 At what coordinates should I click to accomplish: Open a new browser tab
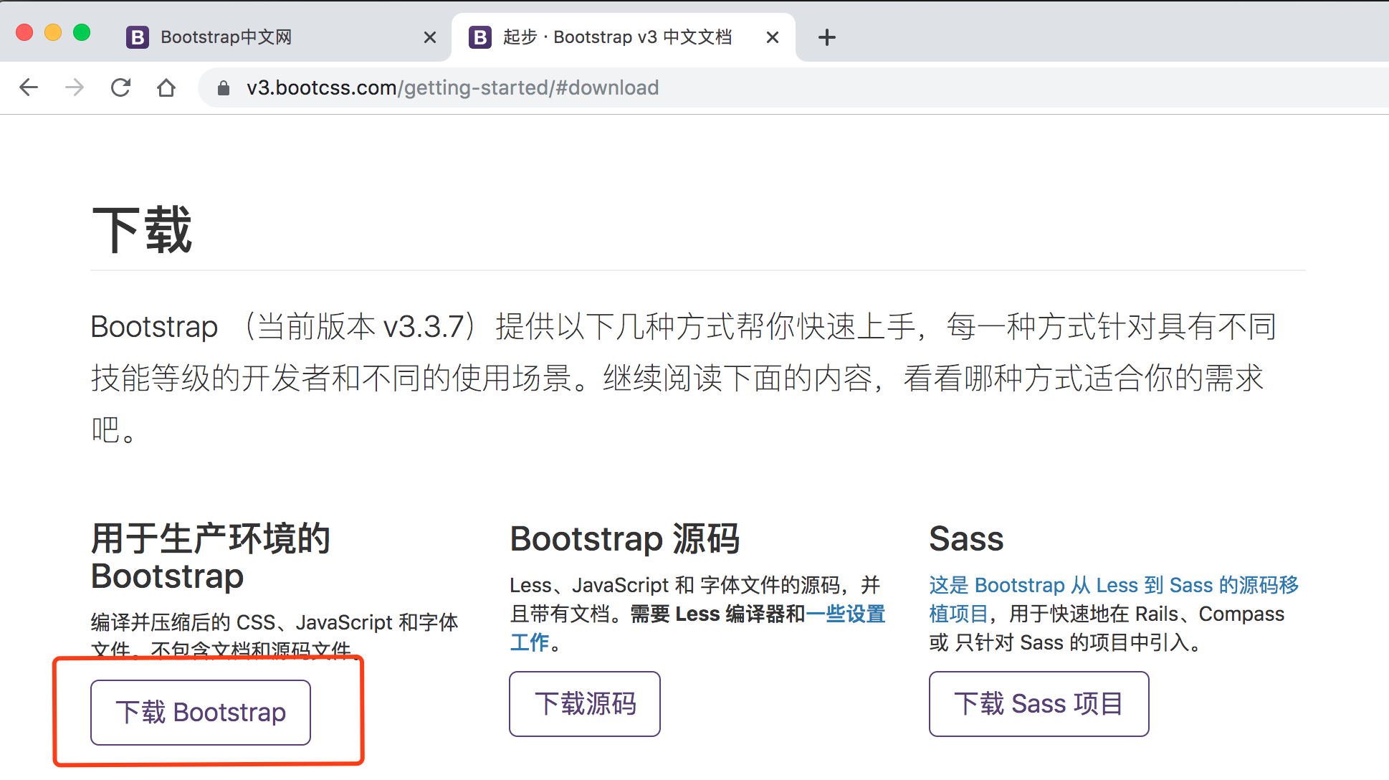tap(827, 37)
